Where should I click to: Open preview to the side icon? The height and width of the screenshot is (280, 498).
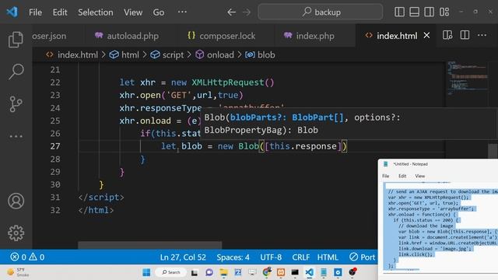[447, 35]
